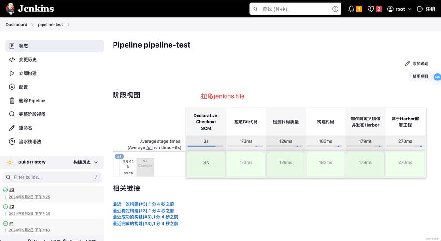Open pipeline-test breadcrumb link

click(50, 25)
